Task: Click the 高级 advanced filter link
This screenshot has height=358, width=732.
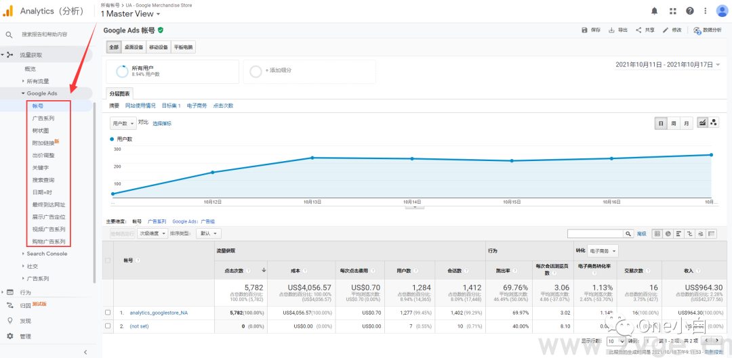Action: click(x=641, y=233)
